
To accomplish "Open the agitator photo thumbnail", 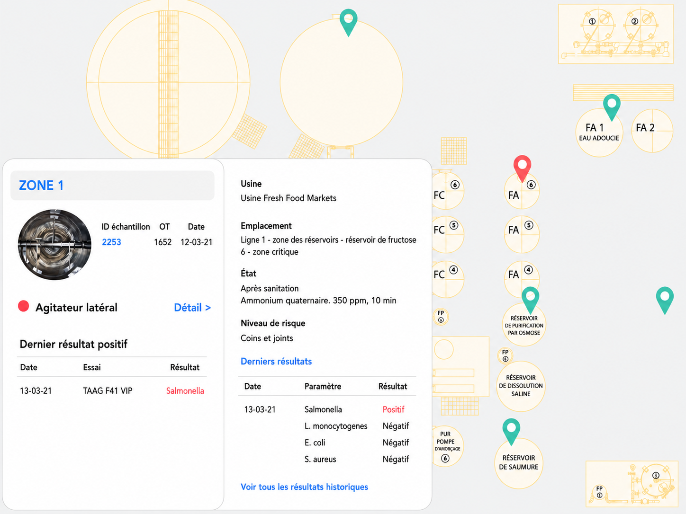I will tap(54, 245).
